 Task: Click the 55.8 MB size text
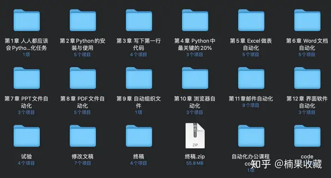click(194, 163)
